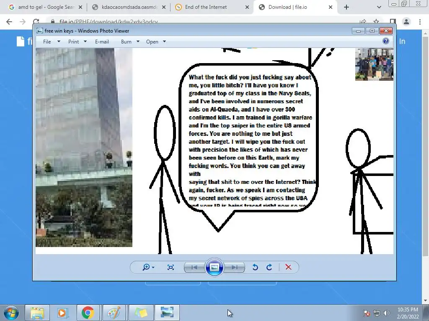429x321 pixels.
Task: Open Photo Viewer help icon
Action: coord(386,41)
